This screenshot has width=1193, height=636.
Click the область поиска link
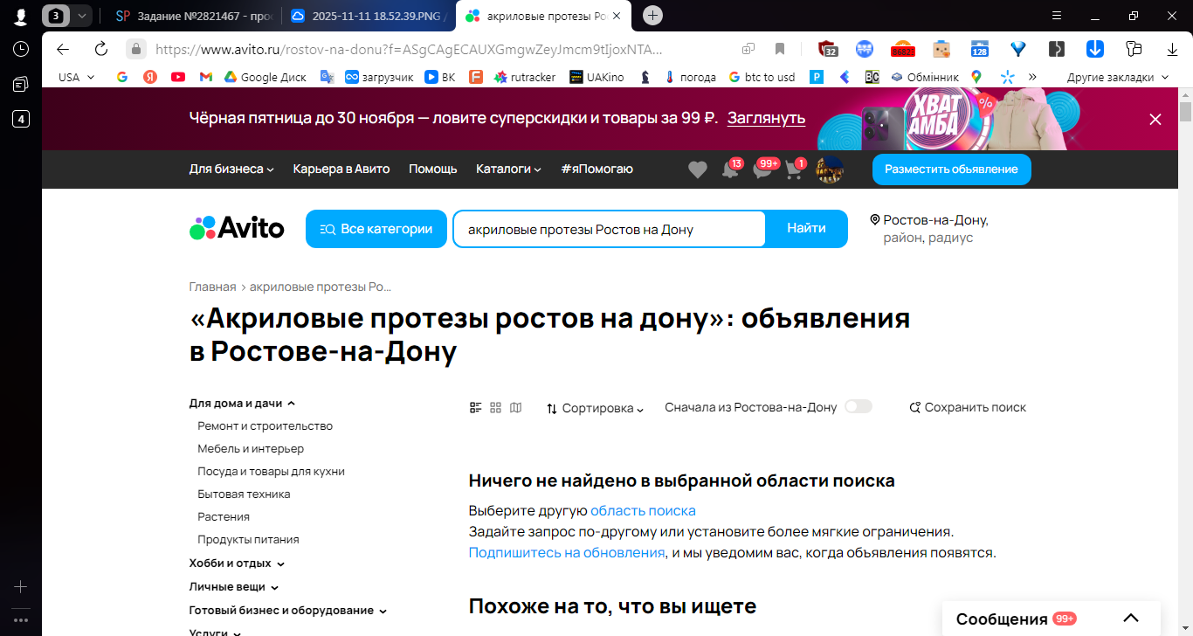[643, 510]
